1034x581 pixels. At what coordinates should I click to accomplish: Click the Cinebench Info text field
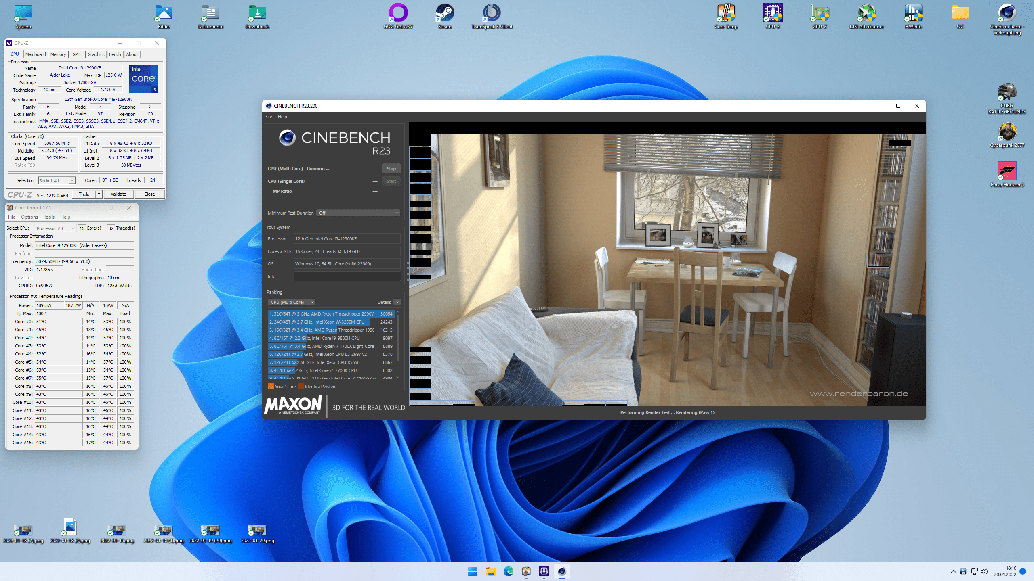click(347, 276)
